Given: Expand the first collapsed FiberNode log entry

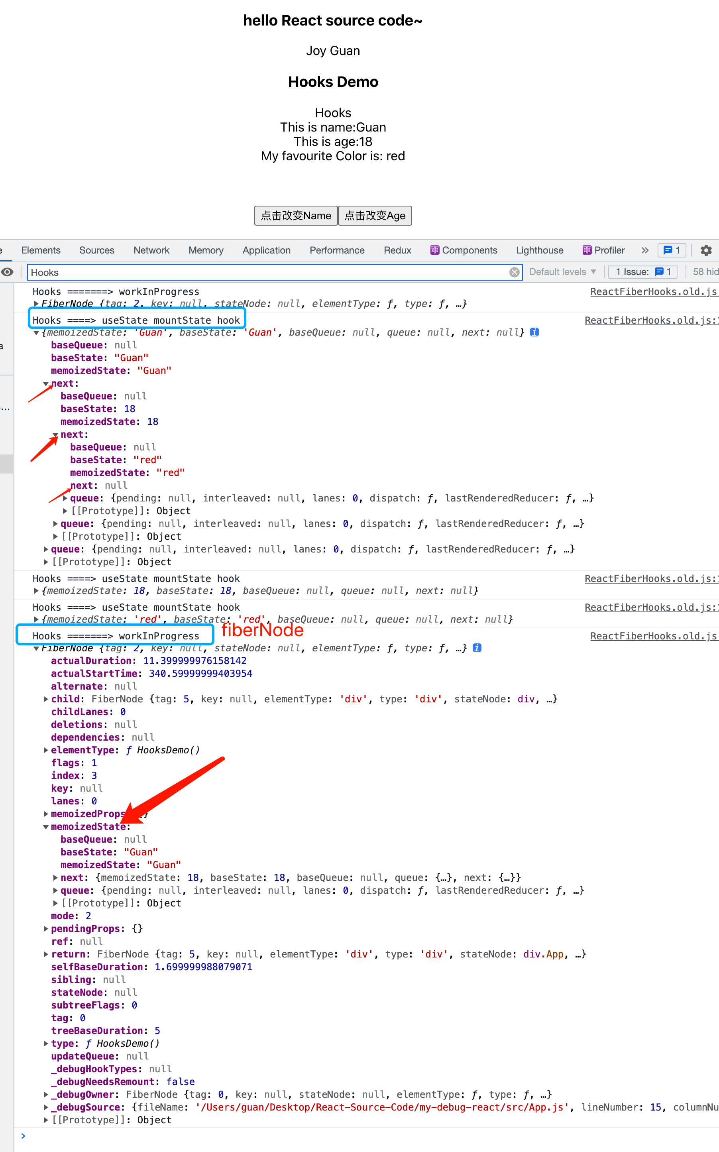Looking at the screenshot, I should point(36,303).
